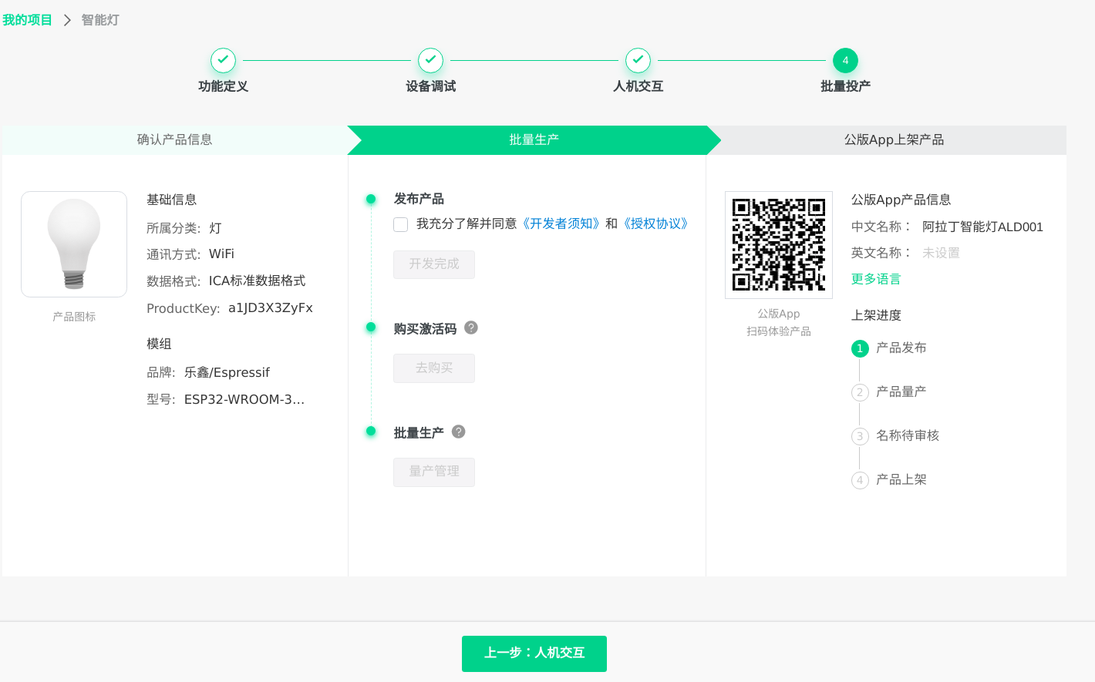Viewport: 1095px width, 682px height.
Task: Click the 上一步：人机交互 button
Action: [x=534, y=653]
